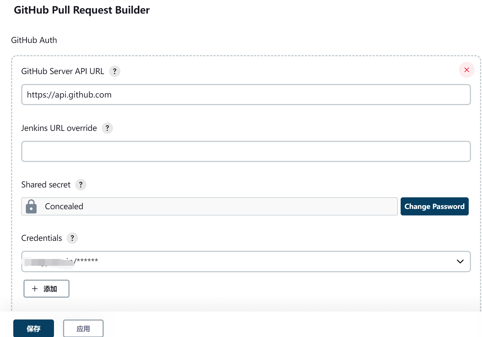Viewport: 482px width, 337px height.
Task: Click into the empty Jenkins URL override field
Action: pos(246,152)
